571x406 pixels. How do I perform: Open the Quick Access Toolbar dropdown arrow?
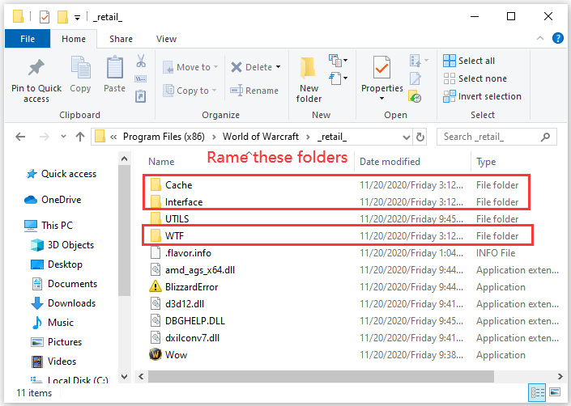pyautogui.click(x=77, y=17)
